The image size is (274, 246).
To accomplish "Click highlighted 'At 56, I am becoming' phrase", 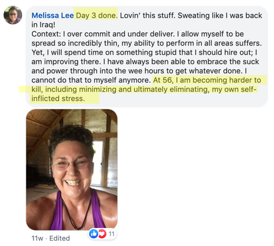I will (195, 80).
